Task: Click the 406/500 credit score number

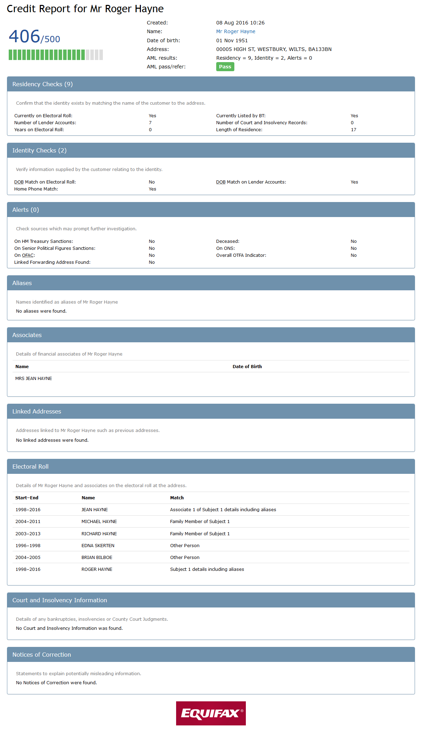Action: click(x=34, y=37)
